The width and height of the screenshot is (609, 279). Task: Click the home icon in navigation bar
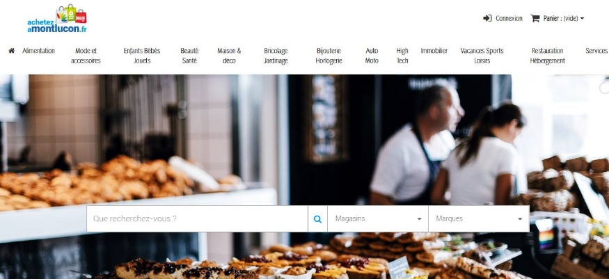[12, 51]
